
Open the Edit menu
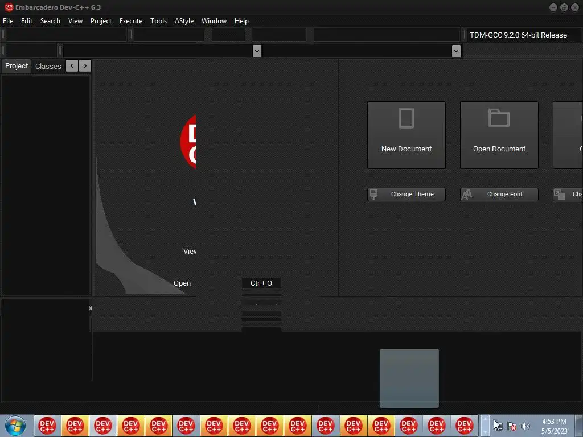click(26, 21)
